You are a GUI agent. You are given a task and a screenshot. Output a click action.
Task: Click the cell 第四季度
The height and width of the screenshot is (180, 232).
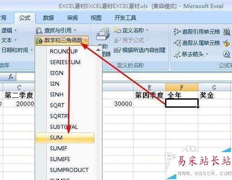tap(149, 95)
